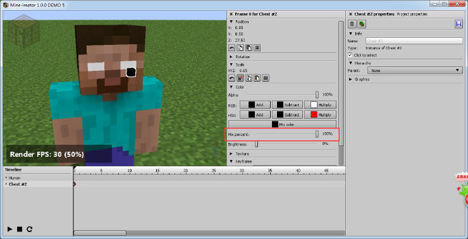Click the scale grid icon
This screenshot has width=468, height=239.
[266, 78]
